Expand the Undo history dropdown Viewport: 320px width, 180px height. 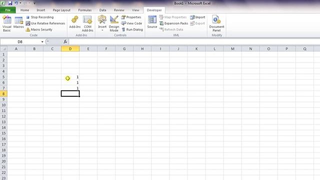point(20,3)
